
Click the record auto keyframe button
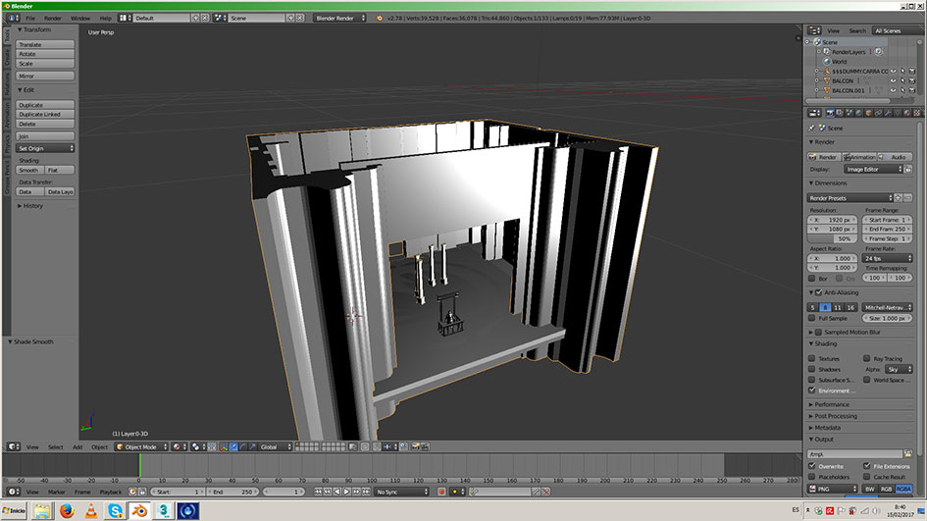tap(440, 492)
